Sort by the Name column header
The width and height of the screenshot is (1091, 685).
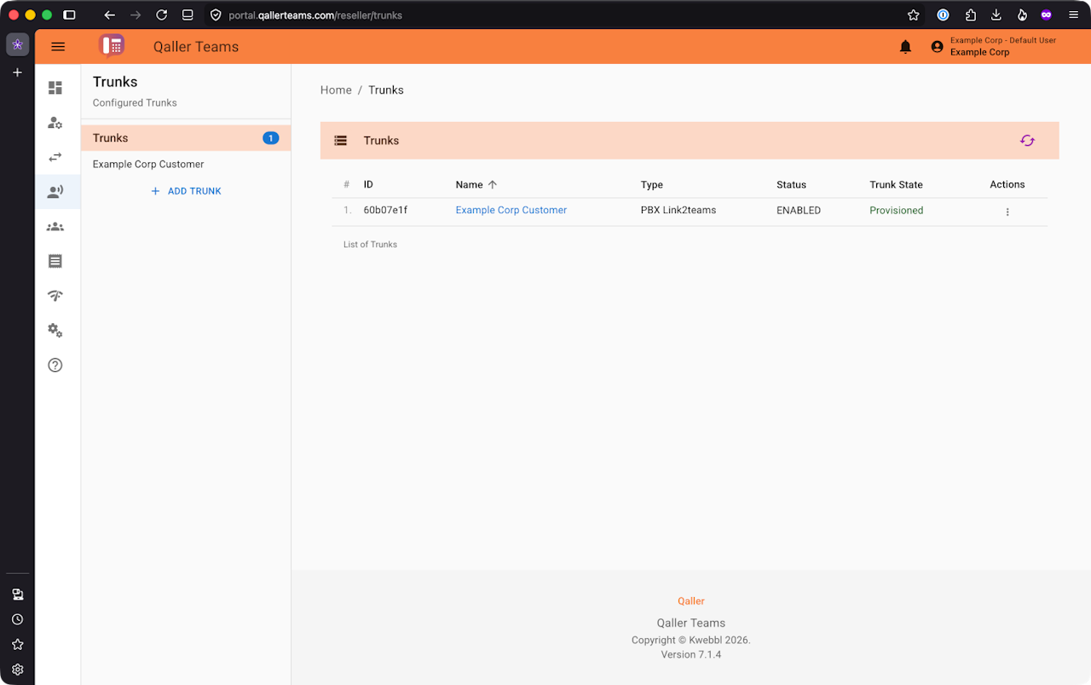coord(476,184)
